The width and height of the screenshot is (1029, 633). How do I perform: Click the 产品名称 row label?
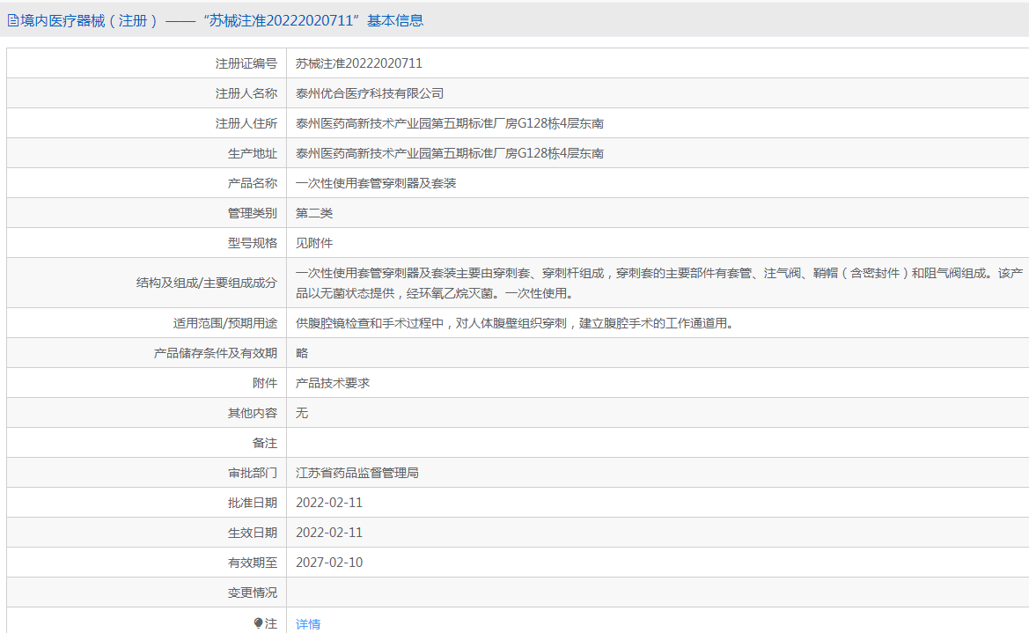coord(253,183)
